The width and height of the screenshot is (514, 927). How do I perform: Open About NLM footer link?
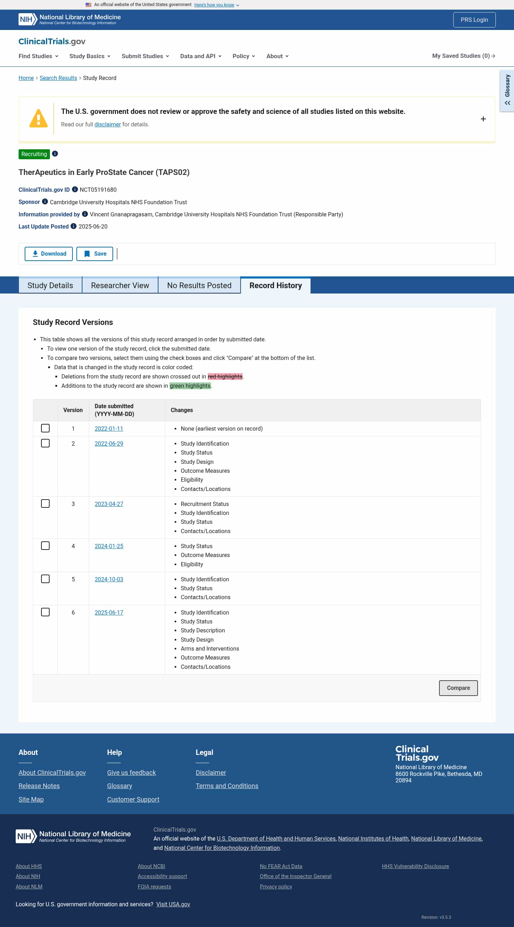tap(29, 886)
